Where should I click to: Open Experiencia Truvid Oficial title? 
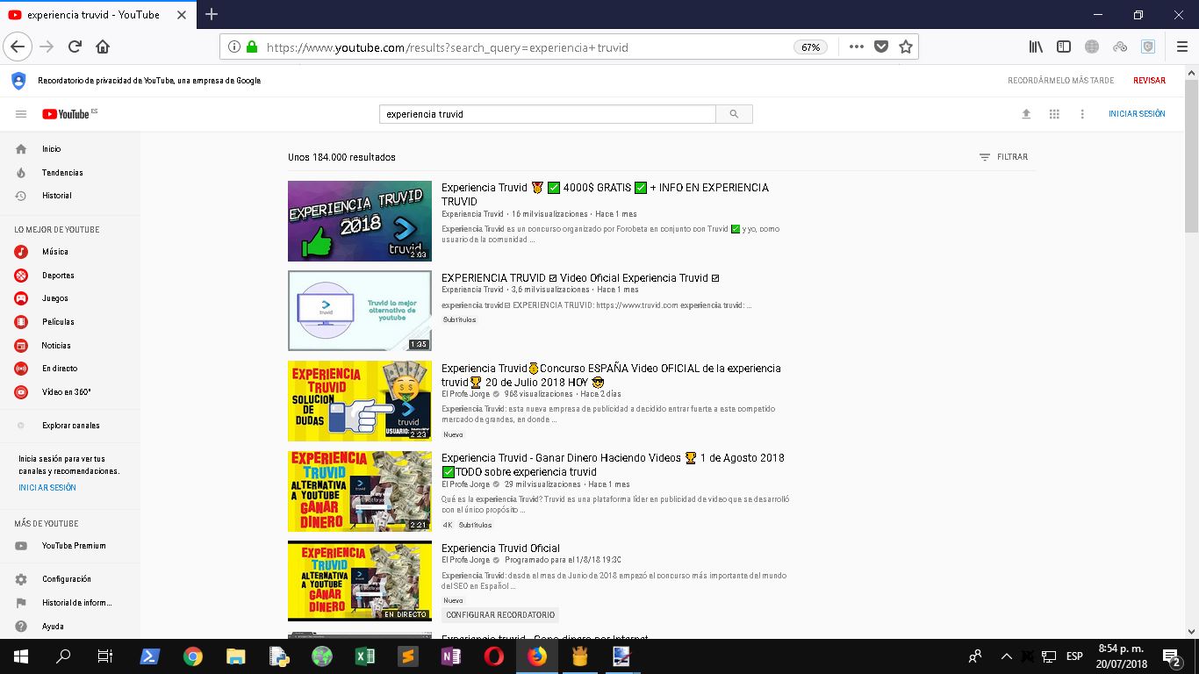click(500, 549)
